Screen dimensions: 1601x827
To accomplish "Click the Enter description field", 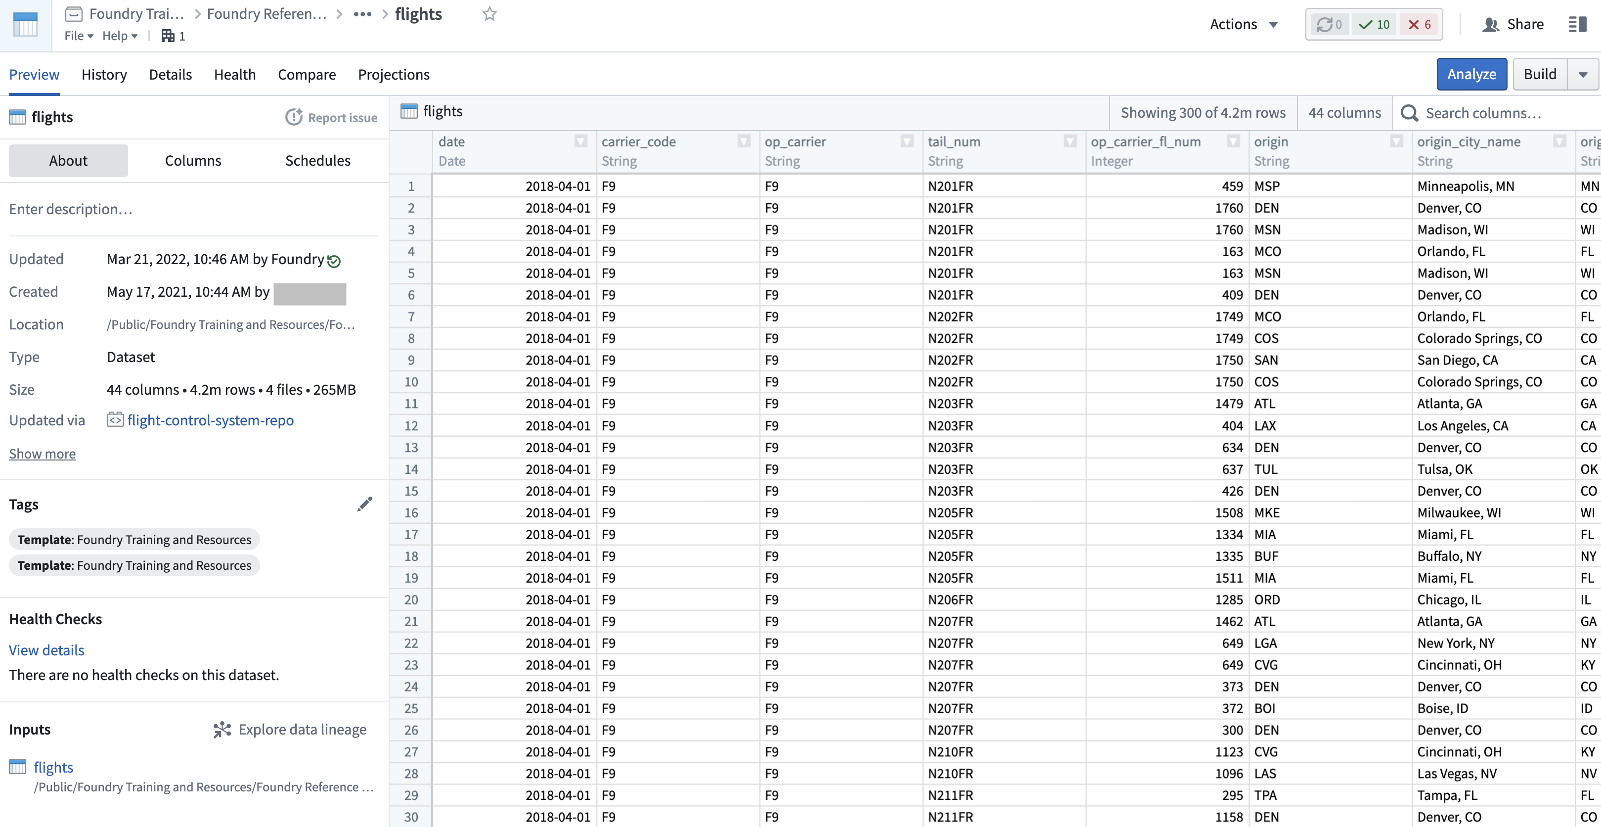I will point(193,209).
